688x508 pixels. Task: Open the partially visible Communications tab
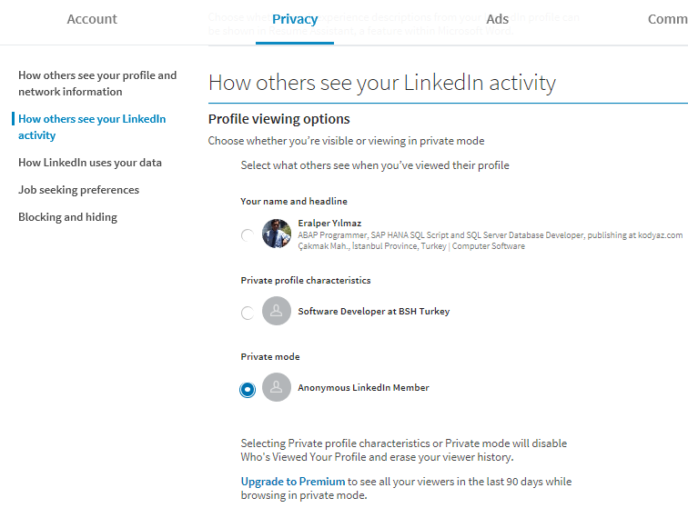click(x=667, y=19)
